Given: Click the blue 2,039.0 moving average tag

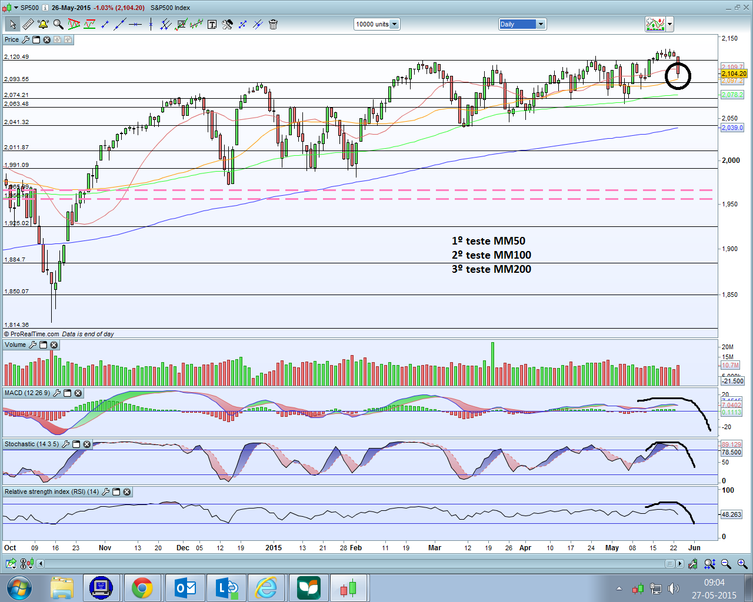Looking at the screenshot, I should [732, 128].
